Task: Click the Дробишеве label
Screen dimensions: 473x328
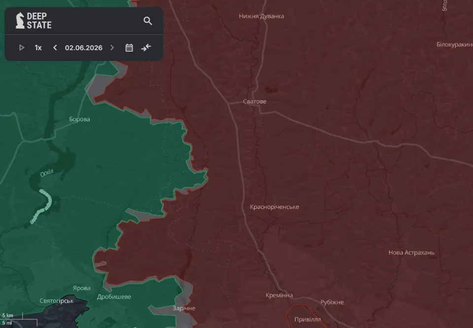Action: (114, 297)
